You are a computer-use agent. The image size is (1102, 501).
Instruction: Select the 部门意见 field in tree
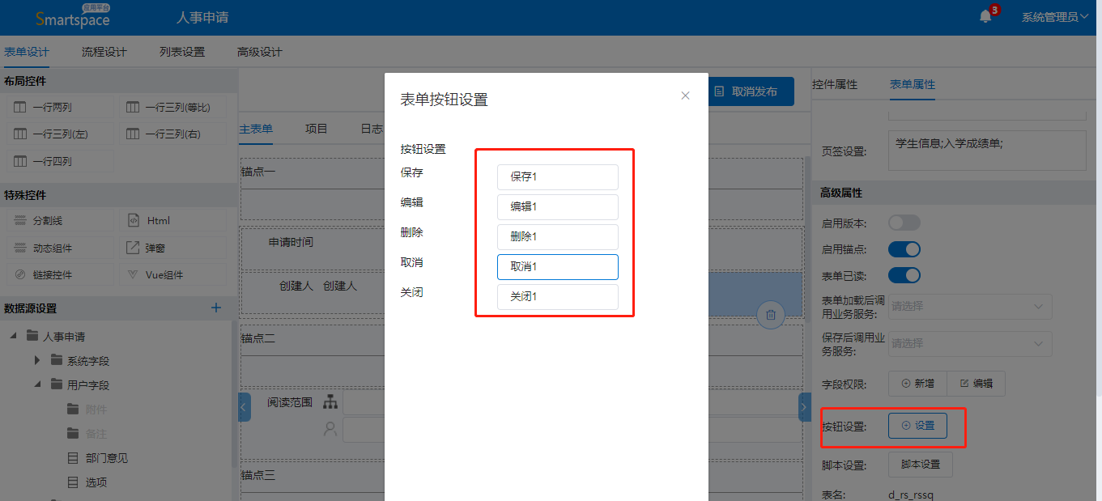pos(107,458)
